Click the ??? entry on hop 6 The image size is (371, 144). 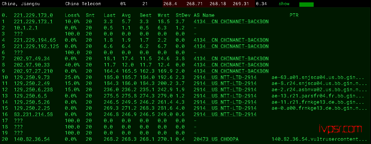click(18, 53)
